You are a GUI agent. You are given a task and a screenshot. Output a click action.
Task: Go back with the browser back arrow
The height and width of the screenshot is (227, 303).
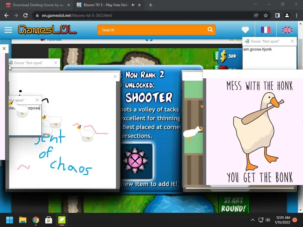(7, 15)
